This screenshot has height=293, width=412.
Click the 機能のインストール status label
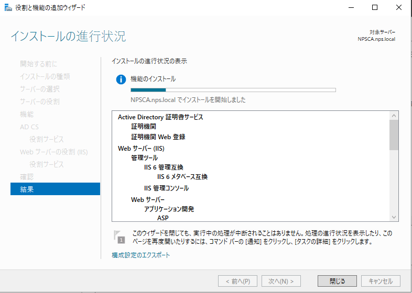click(x=153, y=79)
